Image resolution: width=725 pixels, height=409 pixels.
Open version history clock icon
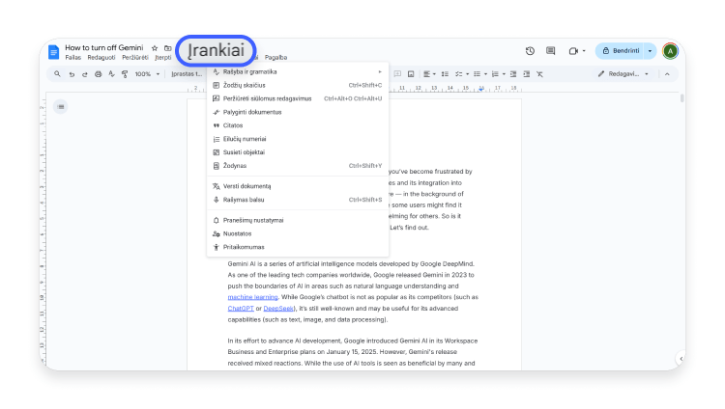(x=530, y=51)
